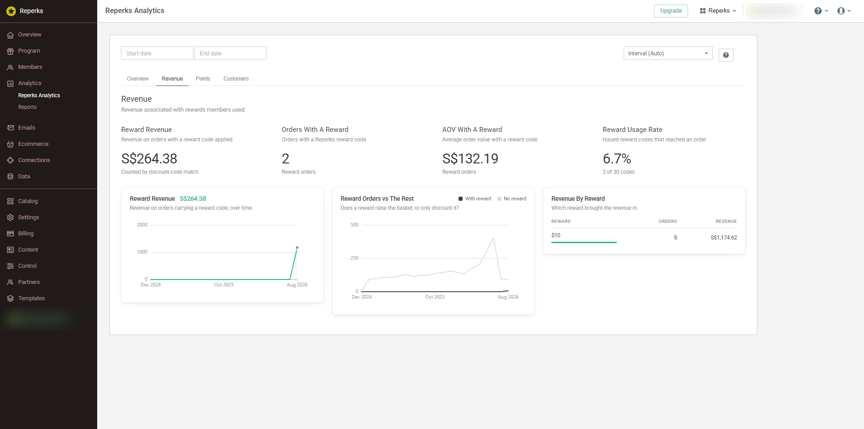Click the Settings gear icon

pyautogui.click(x=10, y=217)
